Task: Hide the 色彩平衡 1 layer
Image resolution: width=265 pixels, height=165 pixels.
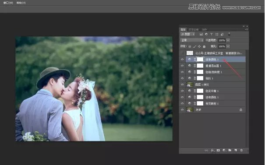Action: coord(182,91)
